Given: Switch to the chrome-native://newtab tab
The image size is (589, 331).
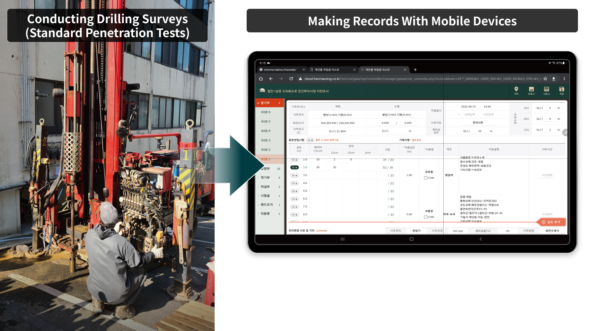Looking at the screenshot, I should [280, 70].
